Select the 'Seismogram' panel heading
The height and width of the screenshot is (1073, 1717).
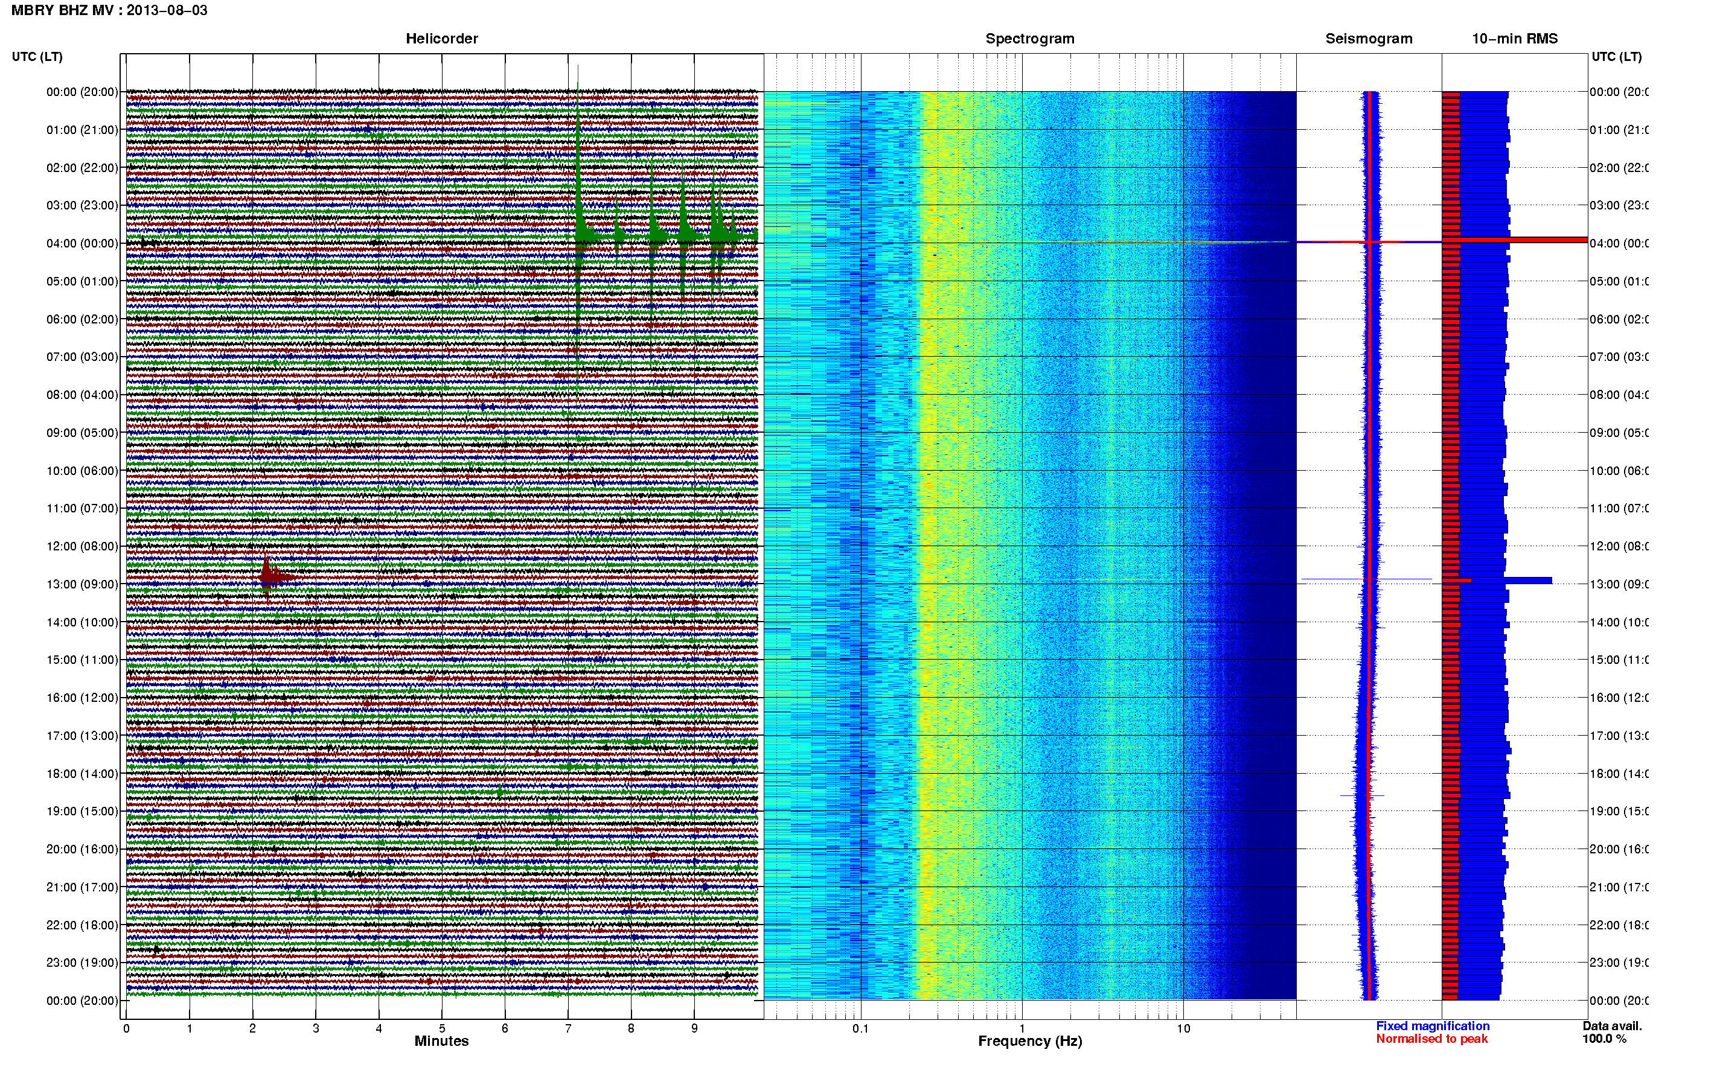(x=1369, y=39)
